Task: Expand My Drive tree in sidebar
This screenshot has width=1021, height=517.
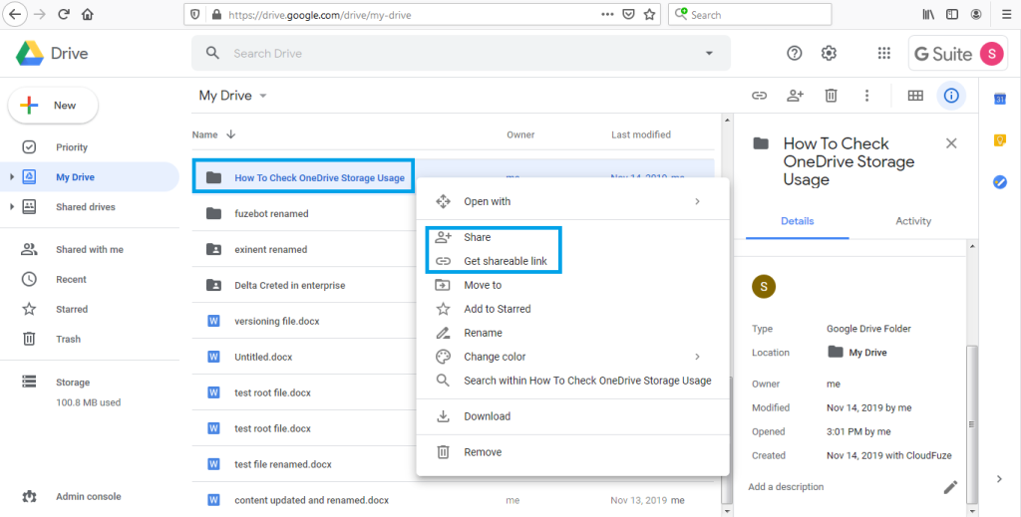Action: point(11,177)
